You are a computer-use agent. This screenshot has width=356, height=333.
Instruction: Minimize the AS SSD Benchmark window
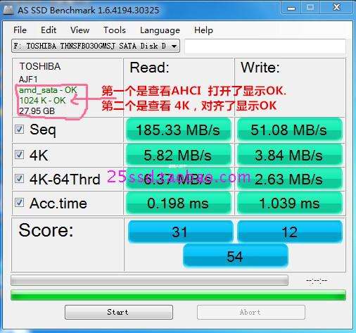point(291,8)
